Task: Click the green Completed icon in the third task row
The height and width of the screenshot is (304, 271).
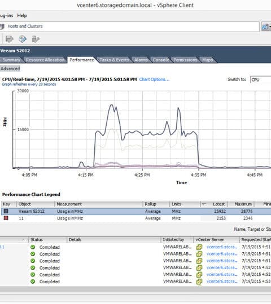Action: (x=33, y=261)
